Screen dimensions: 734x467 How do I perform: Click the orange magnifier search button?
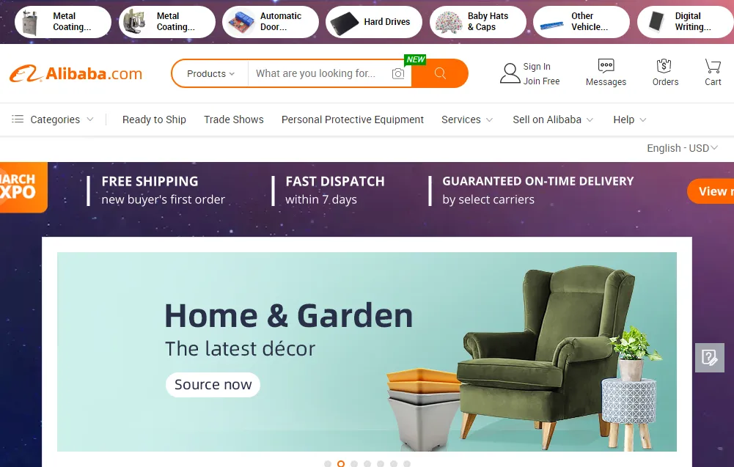point(439,73)
